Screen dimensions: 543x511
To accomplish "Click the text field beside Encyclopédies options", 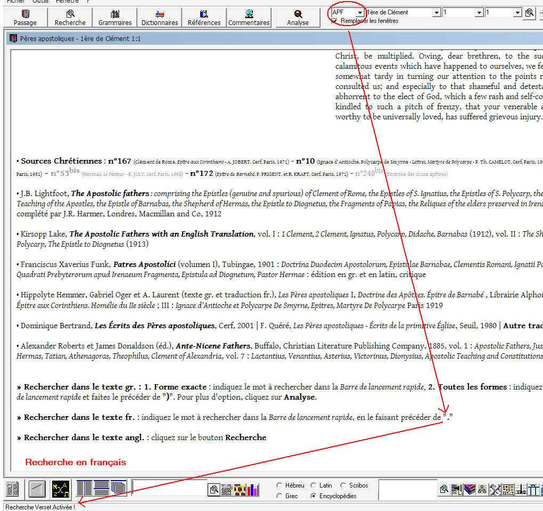I will (x=408, y=490).
